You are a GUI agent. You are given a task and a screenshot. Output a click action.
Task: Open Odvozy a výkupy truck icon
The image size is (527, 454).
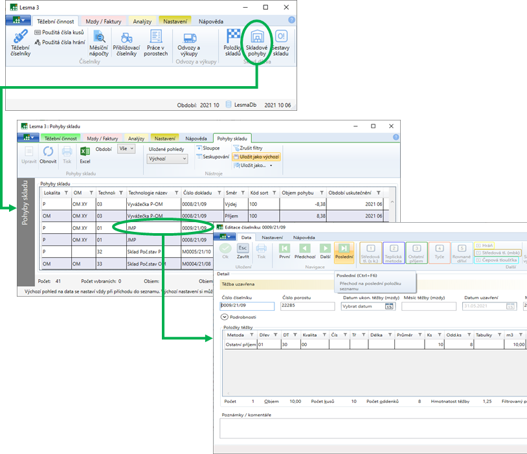click(189, 38)
